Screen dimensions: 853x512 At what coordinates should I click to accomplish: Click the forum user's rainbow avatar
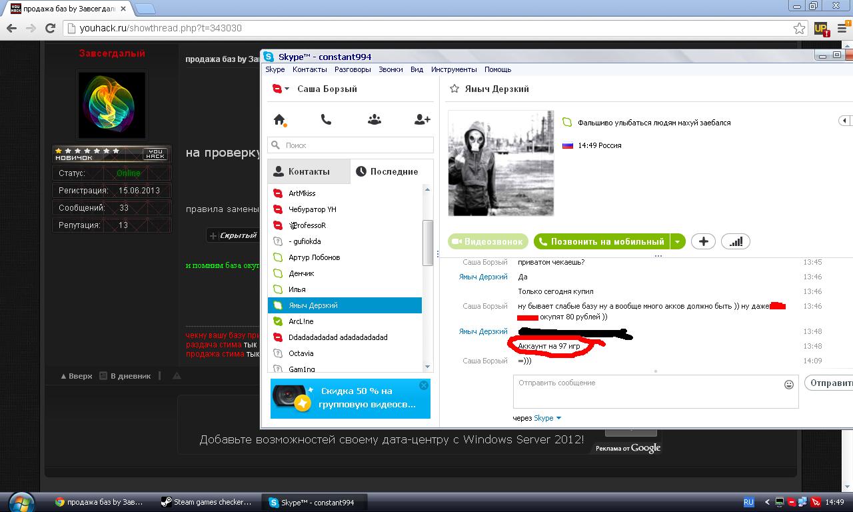point(112,105)
